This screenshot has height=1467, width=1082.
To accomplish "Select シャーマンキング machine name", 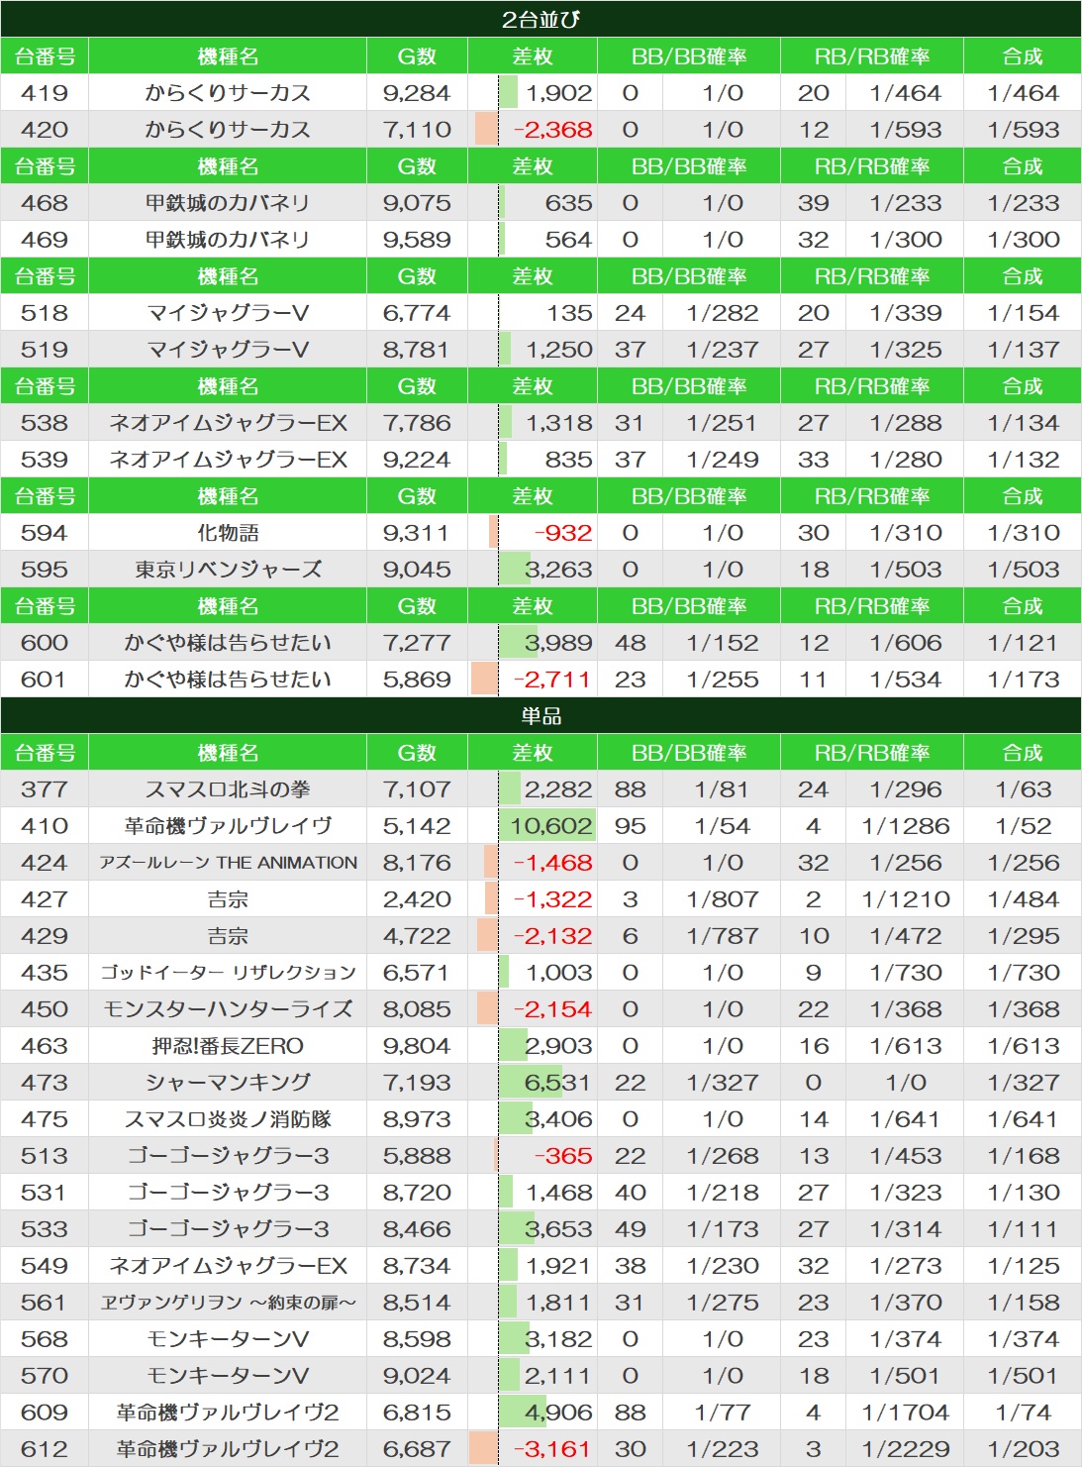I will coord(228,1083).
